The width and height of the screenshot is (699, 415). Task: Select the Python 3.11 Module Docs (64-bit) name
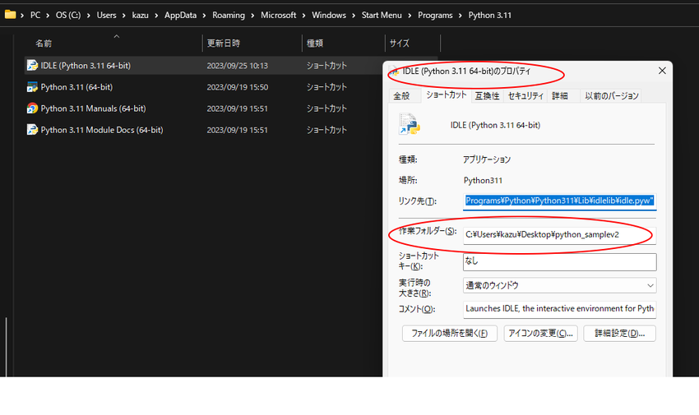pos(102,130)
